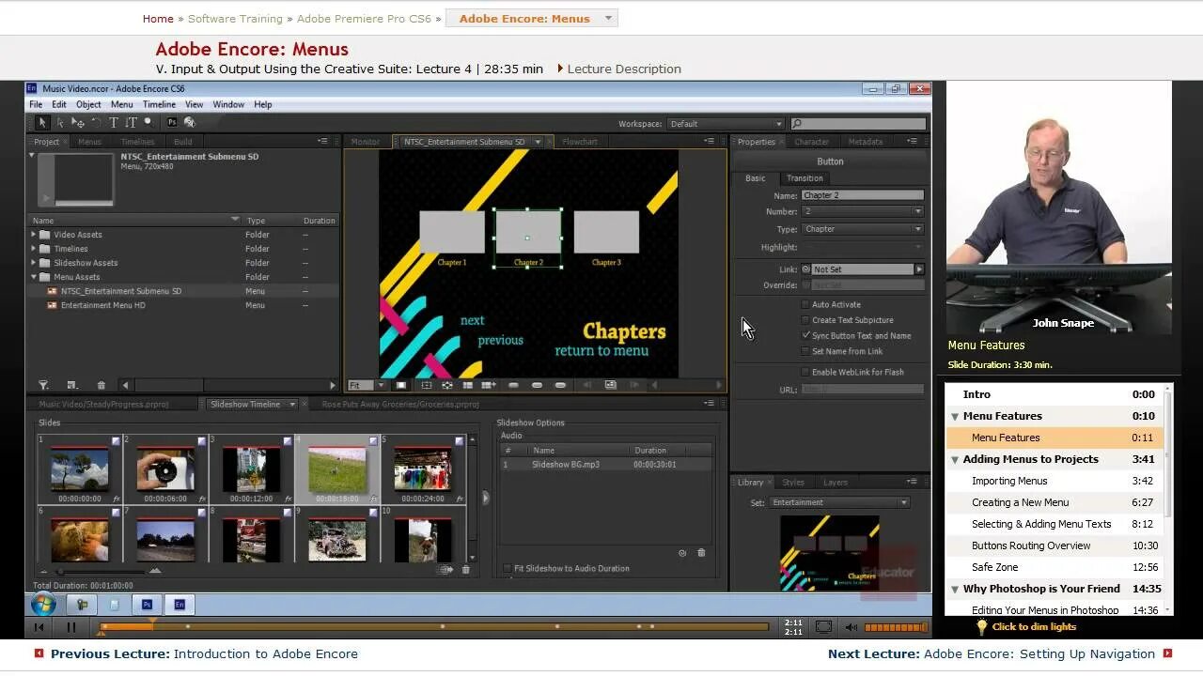This screenshot has height=676, width=1203.
Task: Expand the Timelines folder in Project panel
Action: click(35, 249)
